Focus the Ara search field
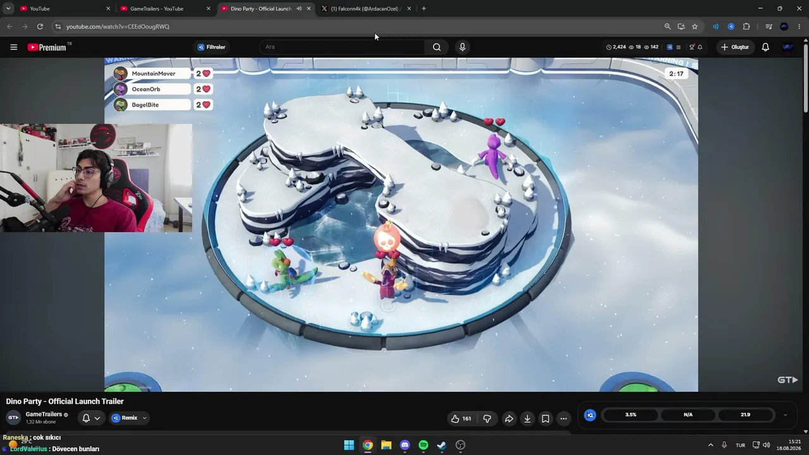 (341, 47)
